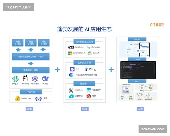
Task: Click the MCP/Tools text label
Action: click(79, 90)
